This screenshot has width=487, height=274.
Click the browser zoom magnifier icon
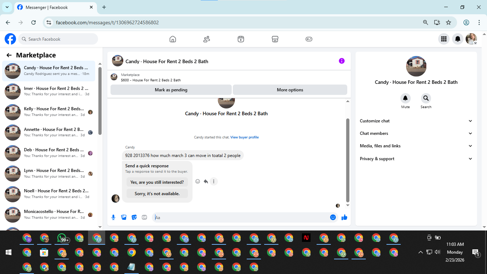pyautogui.click(x=425, y=22)
